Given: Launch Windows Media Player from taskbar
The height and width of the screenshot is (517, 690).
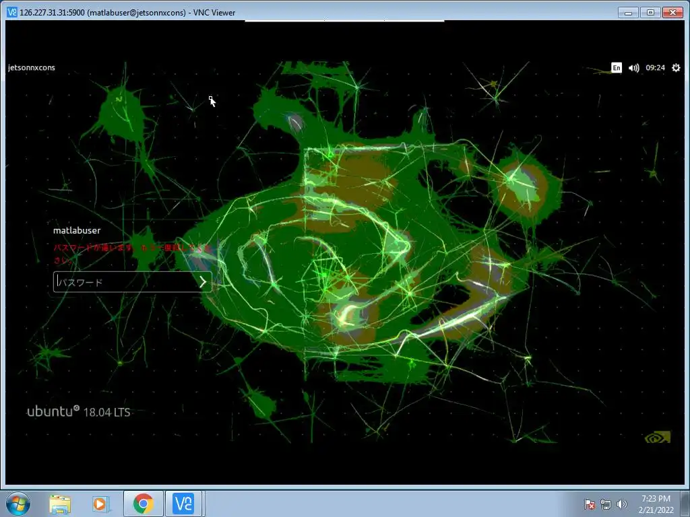Looking at the screenshot, I should click(x=100, y=504).
